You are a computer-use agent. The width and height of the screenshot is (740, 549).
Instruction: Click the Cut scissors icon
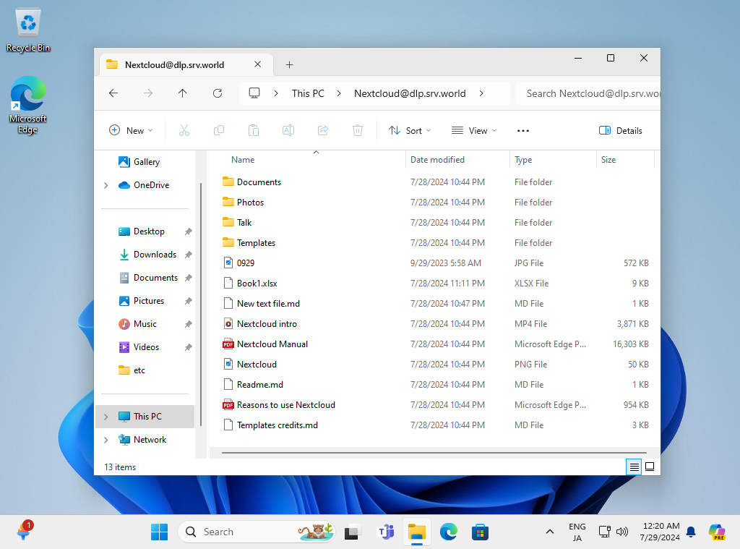[x=184, y=130]
